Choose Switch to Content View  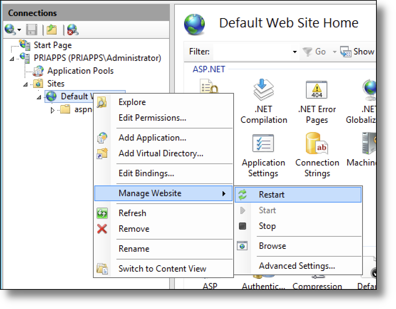pos(163,269)
